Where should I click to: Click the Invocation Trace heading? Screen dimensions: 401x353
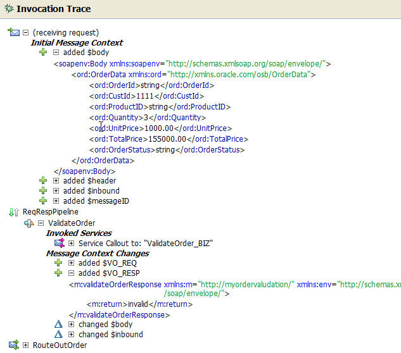[x=54, y=9]
